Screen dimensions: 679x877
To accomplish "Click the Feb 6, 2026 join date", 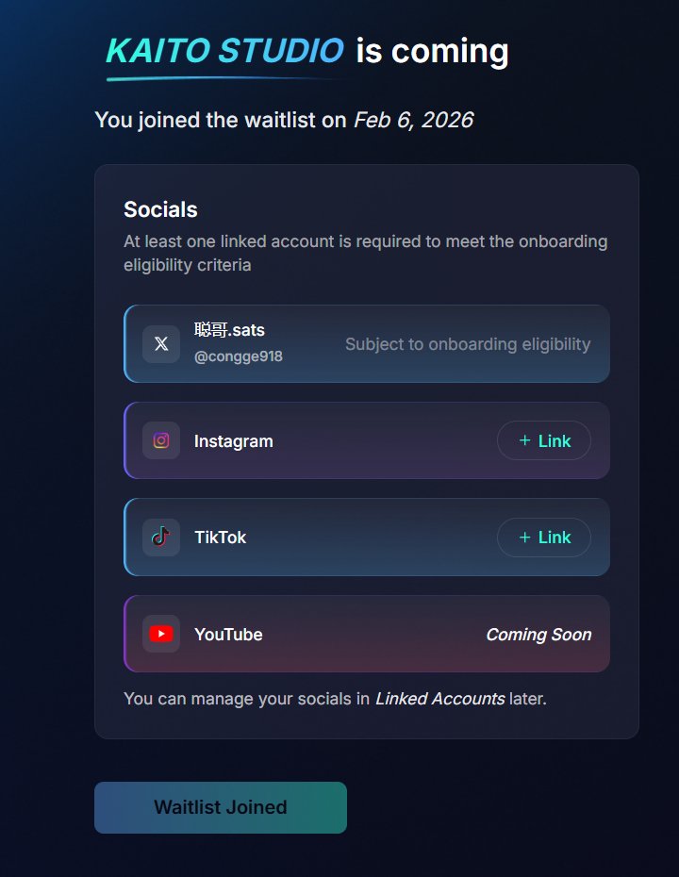I will (x=413, y=120).
